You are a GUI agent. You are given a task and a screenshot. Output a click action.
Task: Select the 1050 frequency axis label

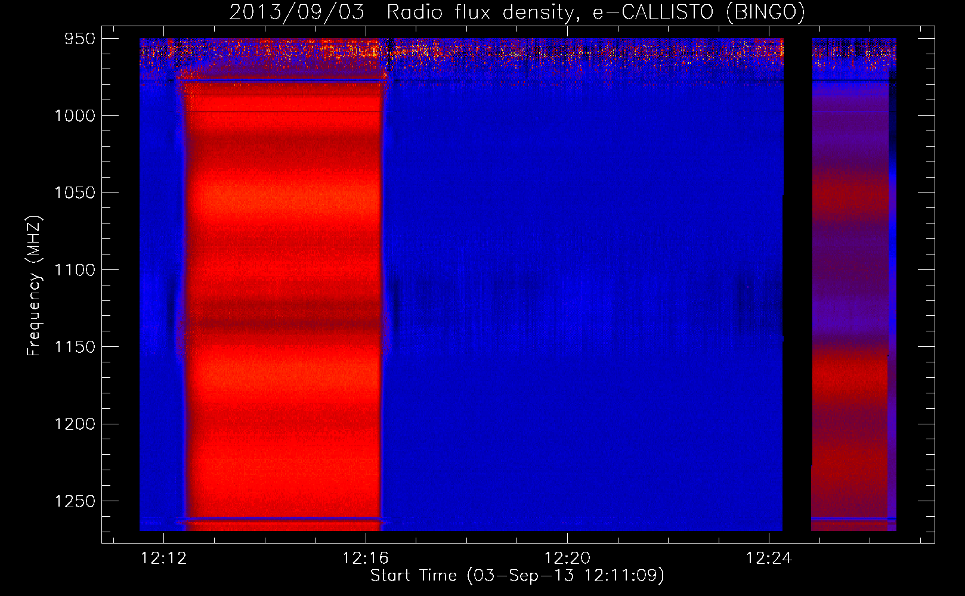(x=75, y=193)
